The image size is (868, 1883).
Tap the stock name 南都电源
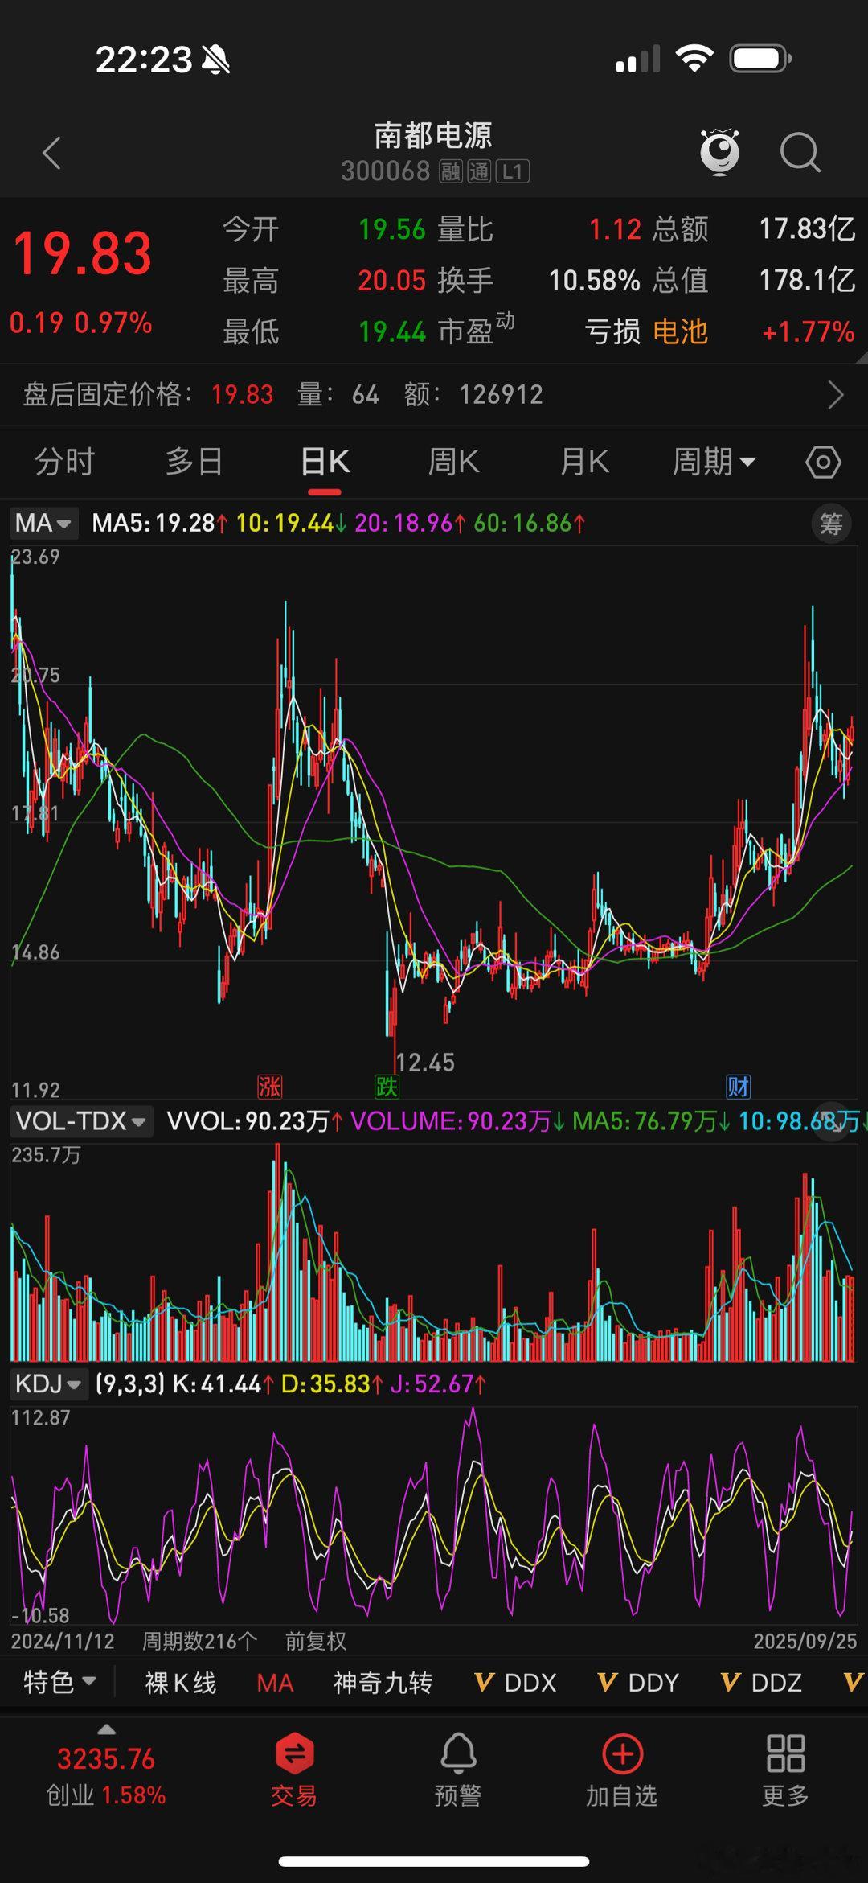(433, 135)
